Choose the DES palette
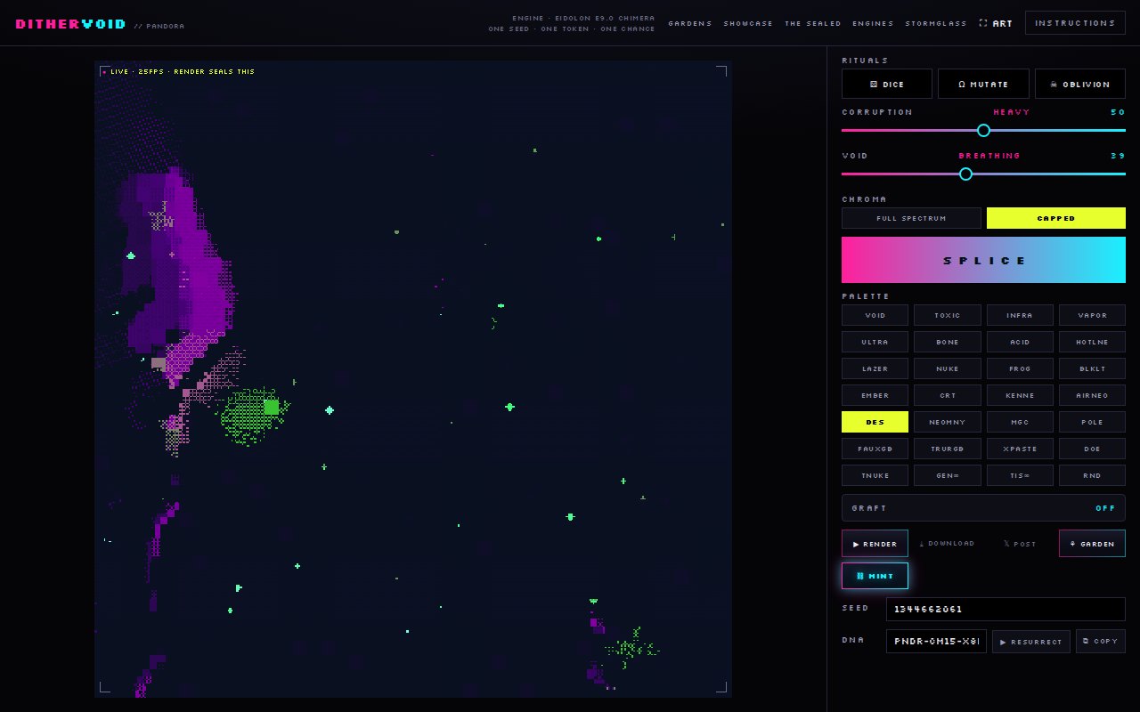1140x712 pixels. coord(875,422)
